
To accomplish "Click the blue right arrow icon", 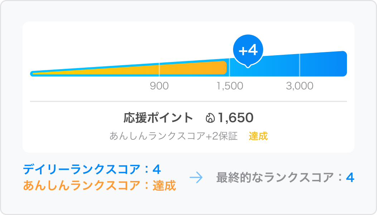I will [x=196, y=178].
